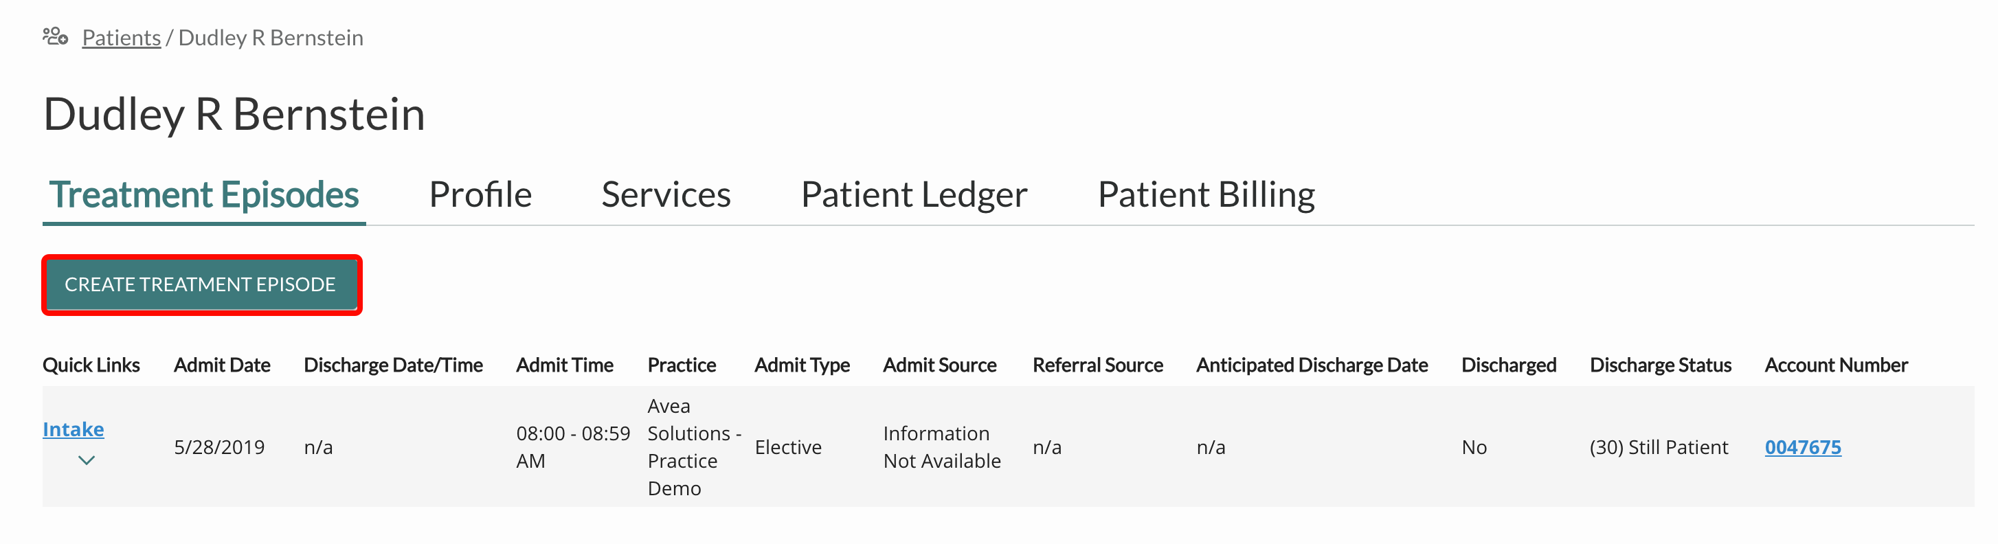Switch to the Services tab
1998x544 pixels.
pos(666,194)
